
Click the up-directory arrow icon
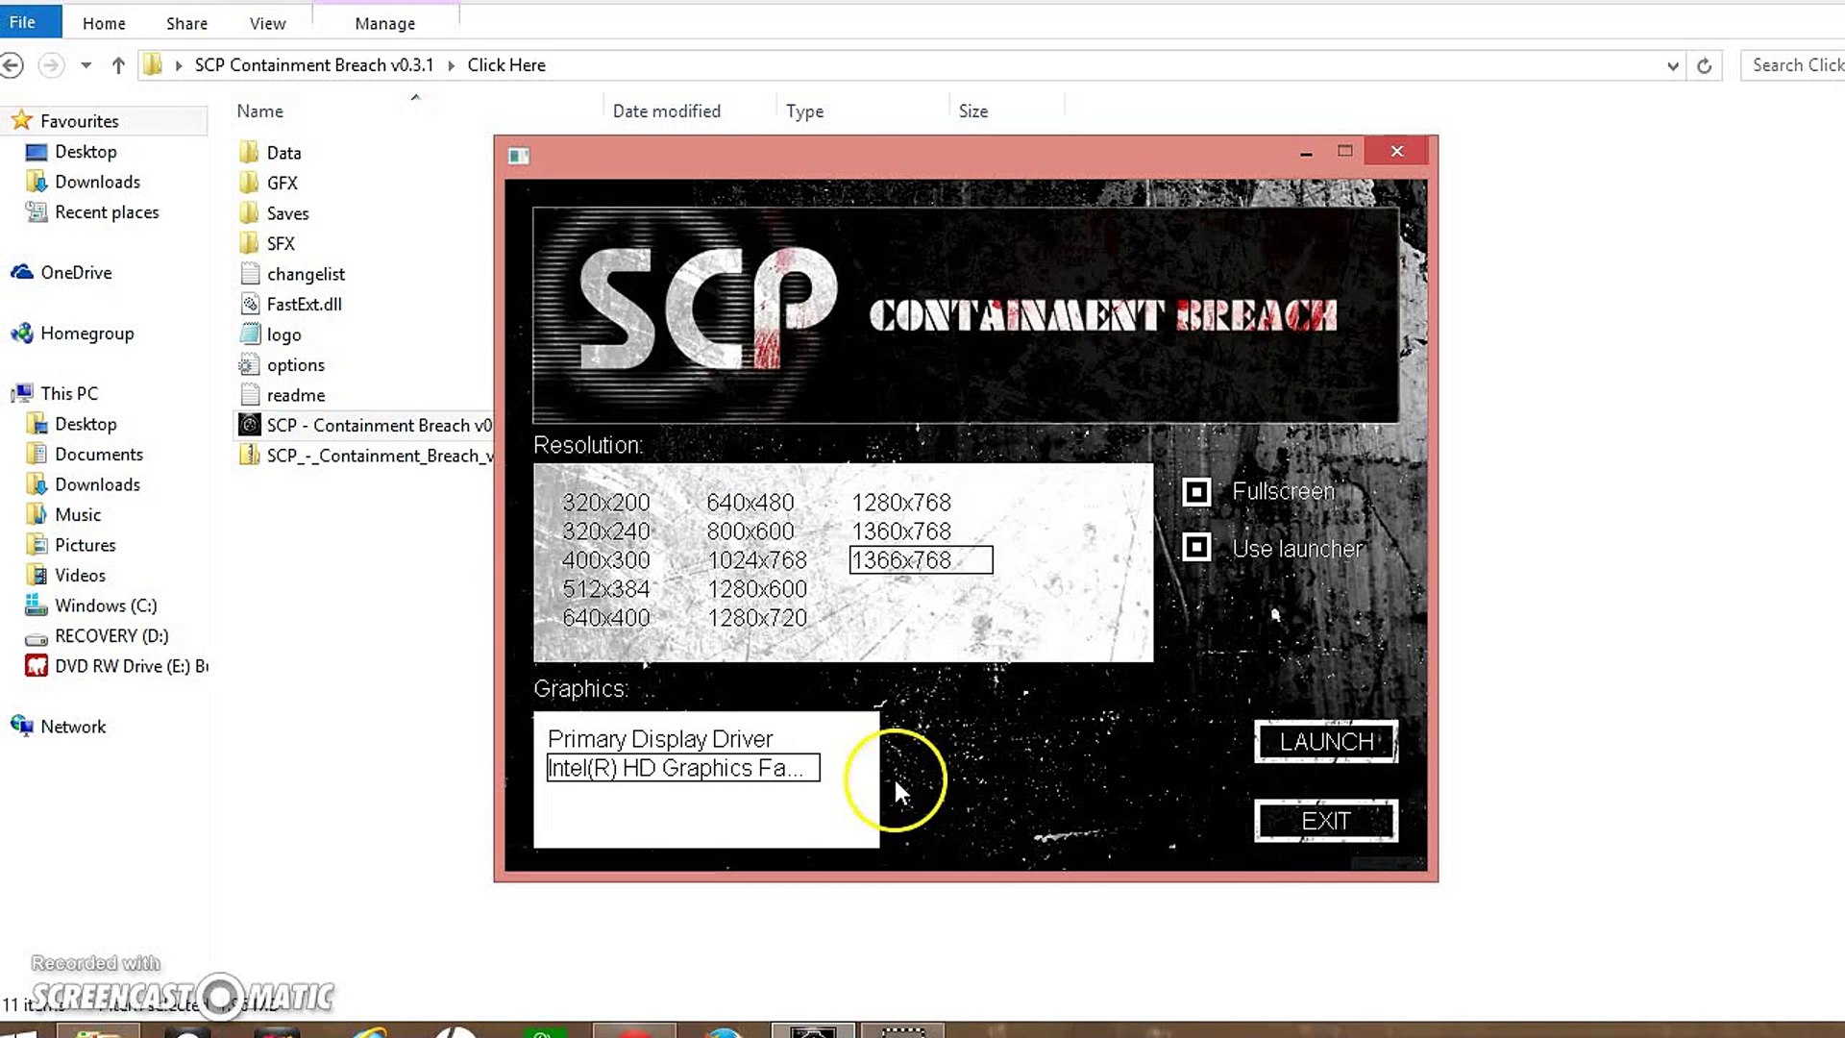(118, 65)
